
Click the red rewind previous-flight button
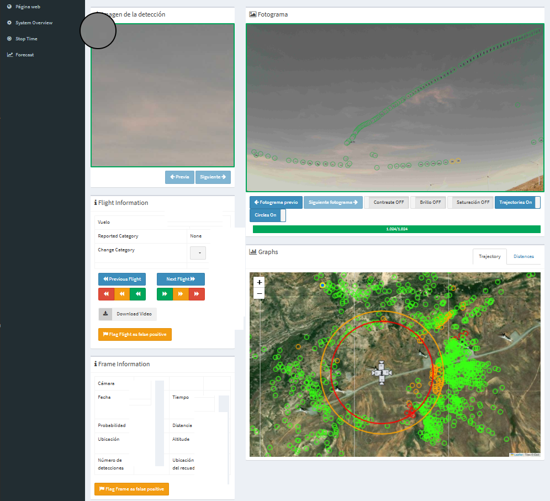point(106,294)
